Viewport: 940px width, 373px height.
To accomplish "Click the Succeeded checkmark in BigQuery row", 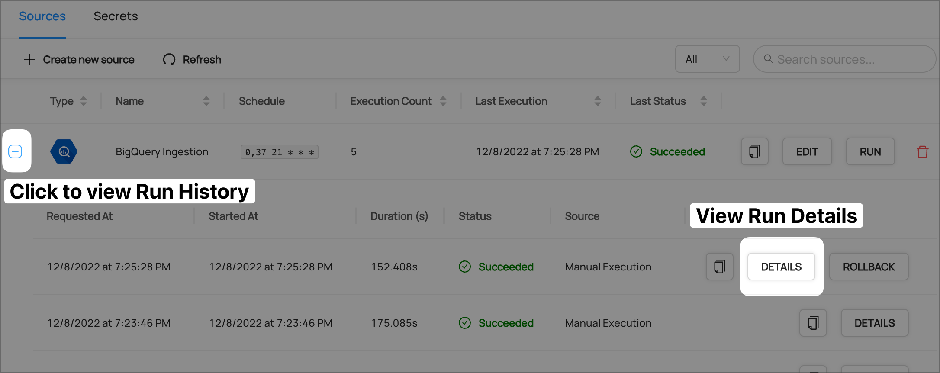I will tap(636, 151).
